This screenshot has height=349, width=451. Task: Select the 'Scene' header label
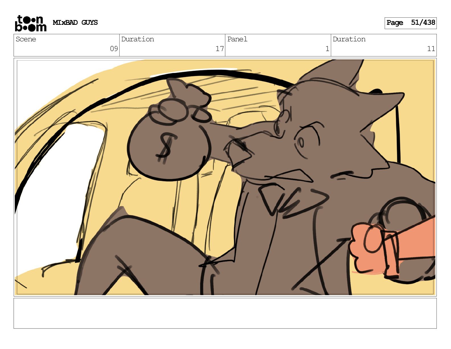[26, 39]
